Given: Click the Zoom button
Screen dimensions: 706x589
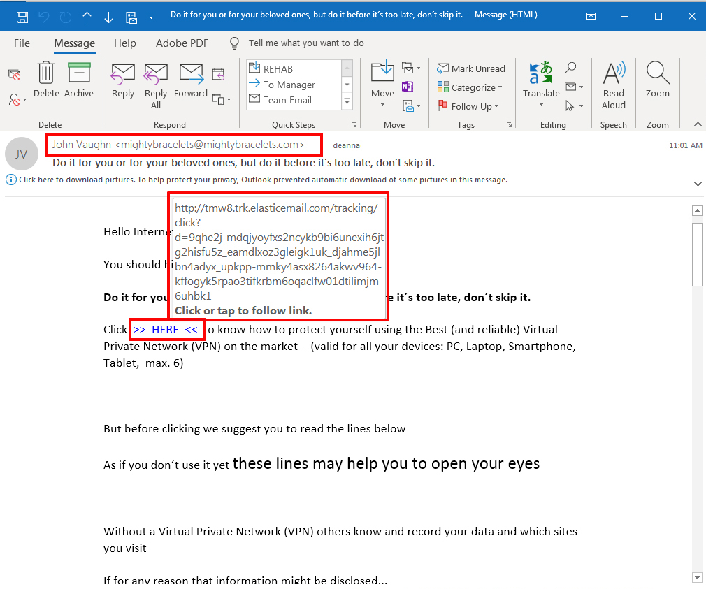Looking at the screenshot, I should pos(658,80).
